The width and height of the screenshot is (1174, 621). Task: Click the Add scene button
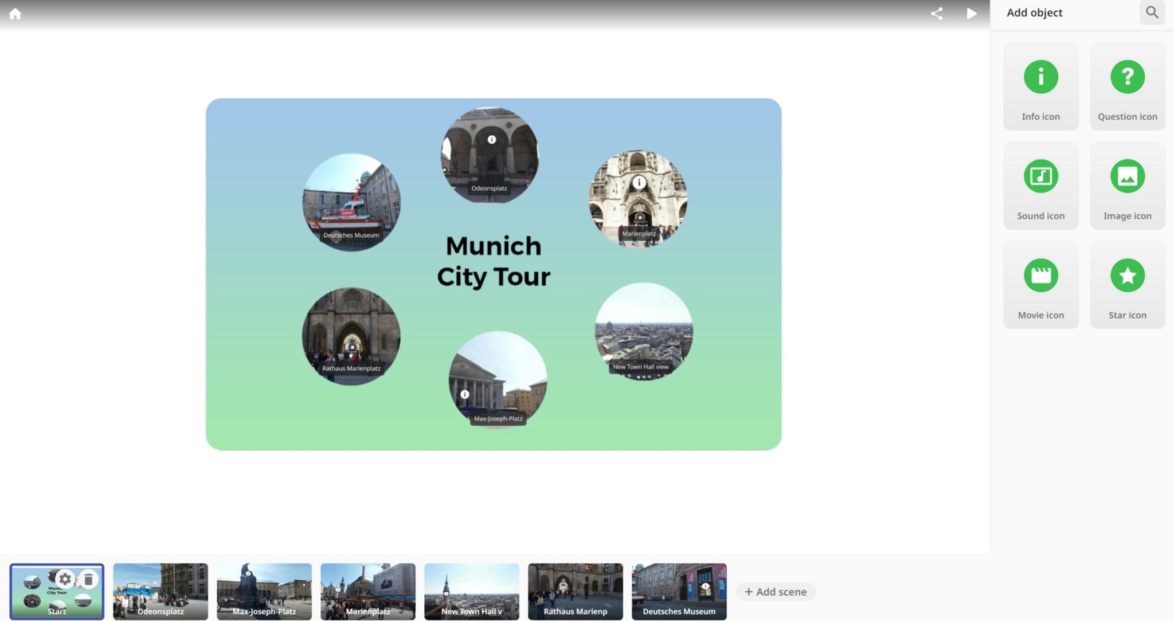(776, 592)
